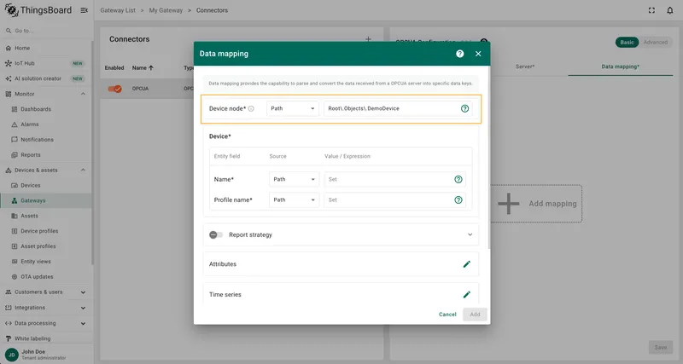This screenshot has width=683, height=364.
Task: Click the Alarms icon in sidebar
Action: pyautogui.click(x=15, y=124)
